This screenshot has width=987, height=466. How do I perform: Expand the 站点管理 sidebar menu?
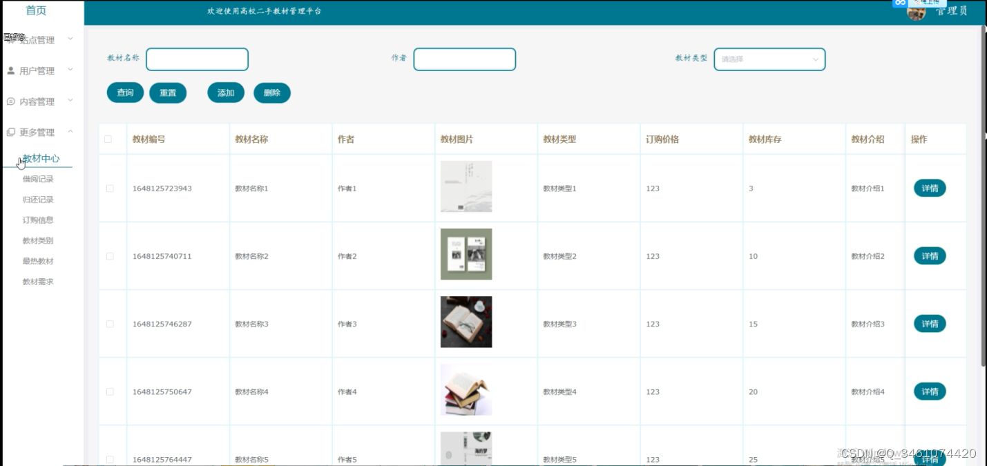click(41, 40)
